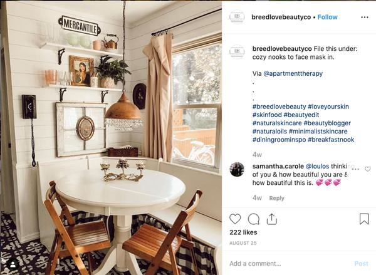Submit comment with the Post button
This screenshot has height=275, width=376.
click(x=361, y=264)
